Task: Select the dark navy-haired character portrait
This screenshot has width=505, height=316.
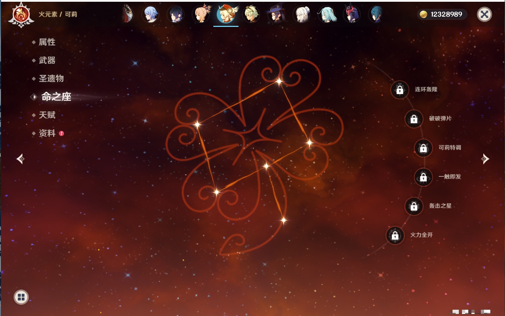Action: 176,14
